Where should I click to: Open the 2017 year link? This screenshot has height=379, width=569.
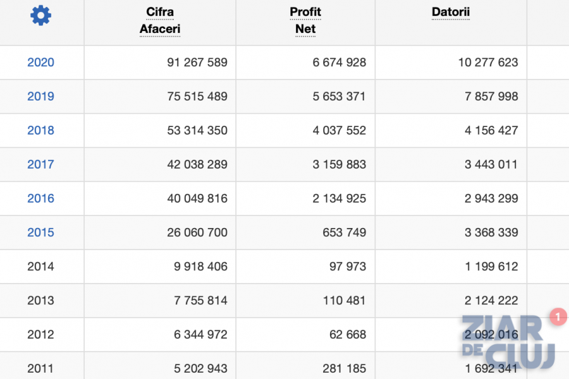40,165
